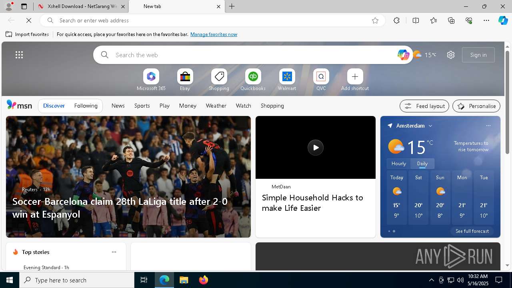Open the Favorites list icon
The height and width of the screenshot is (288, 512).
point(434,20)
